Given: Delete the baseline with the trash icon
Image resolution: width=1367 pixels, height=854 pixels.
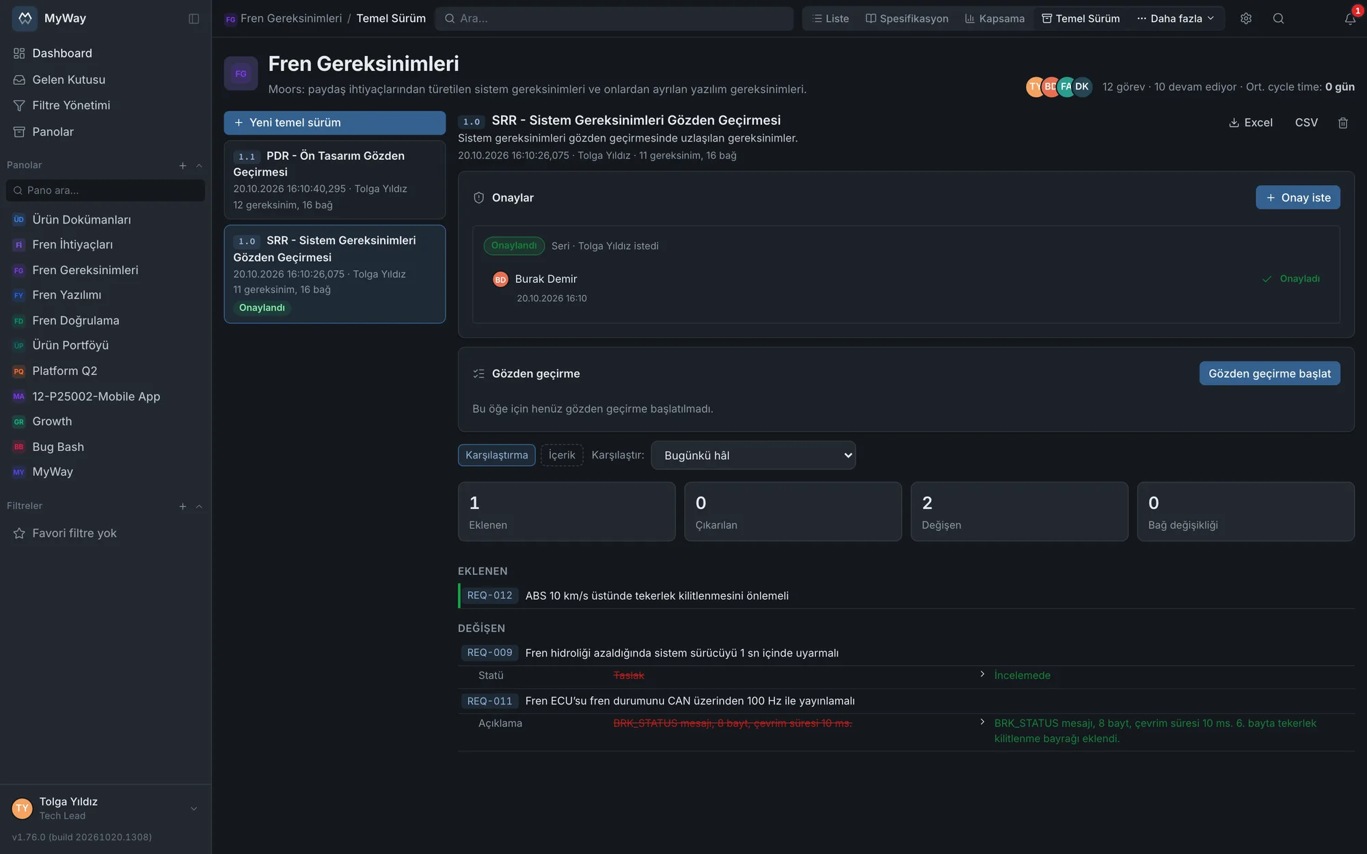Looking at the screenshot, I should (x=1342, y=123).
